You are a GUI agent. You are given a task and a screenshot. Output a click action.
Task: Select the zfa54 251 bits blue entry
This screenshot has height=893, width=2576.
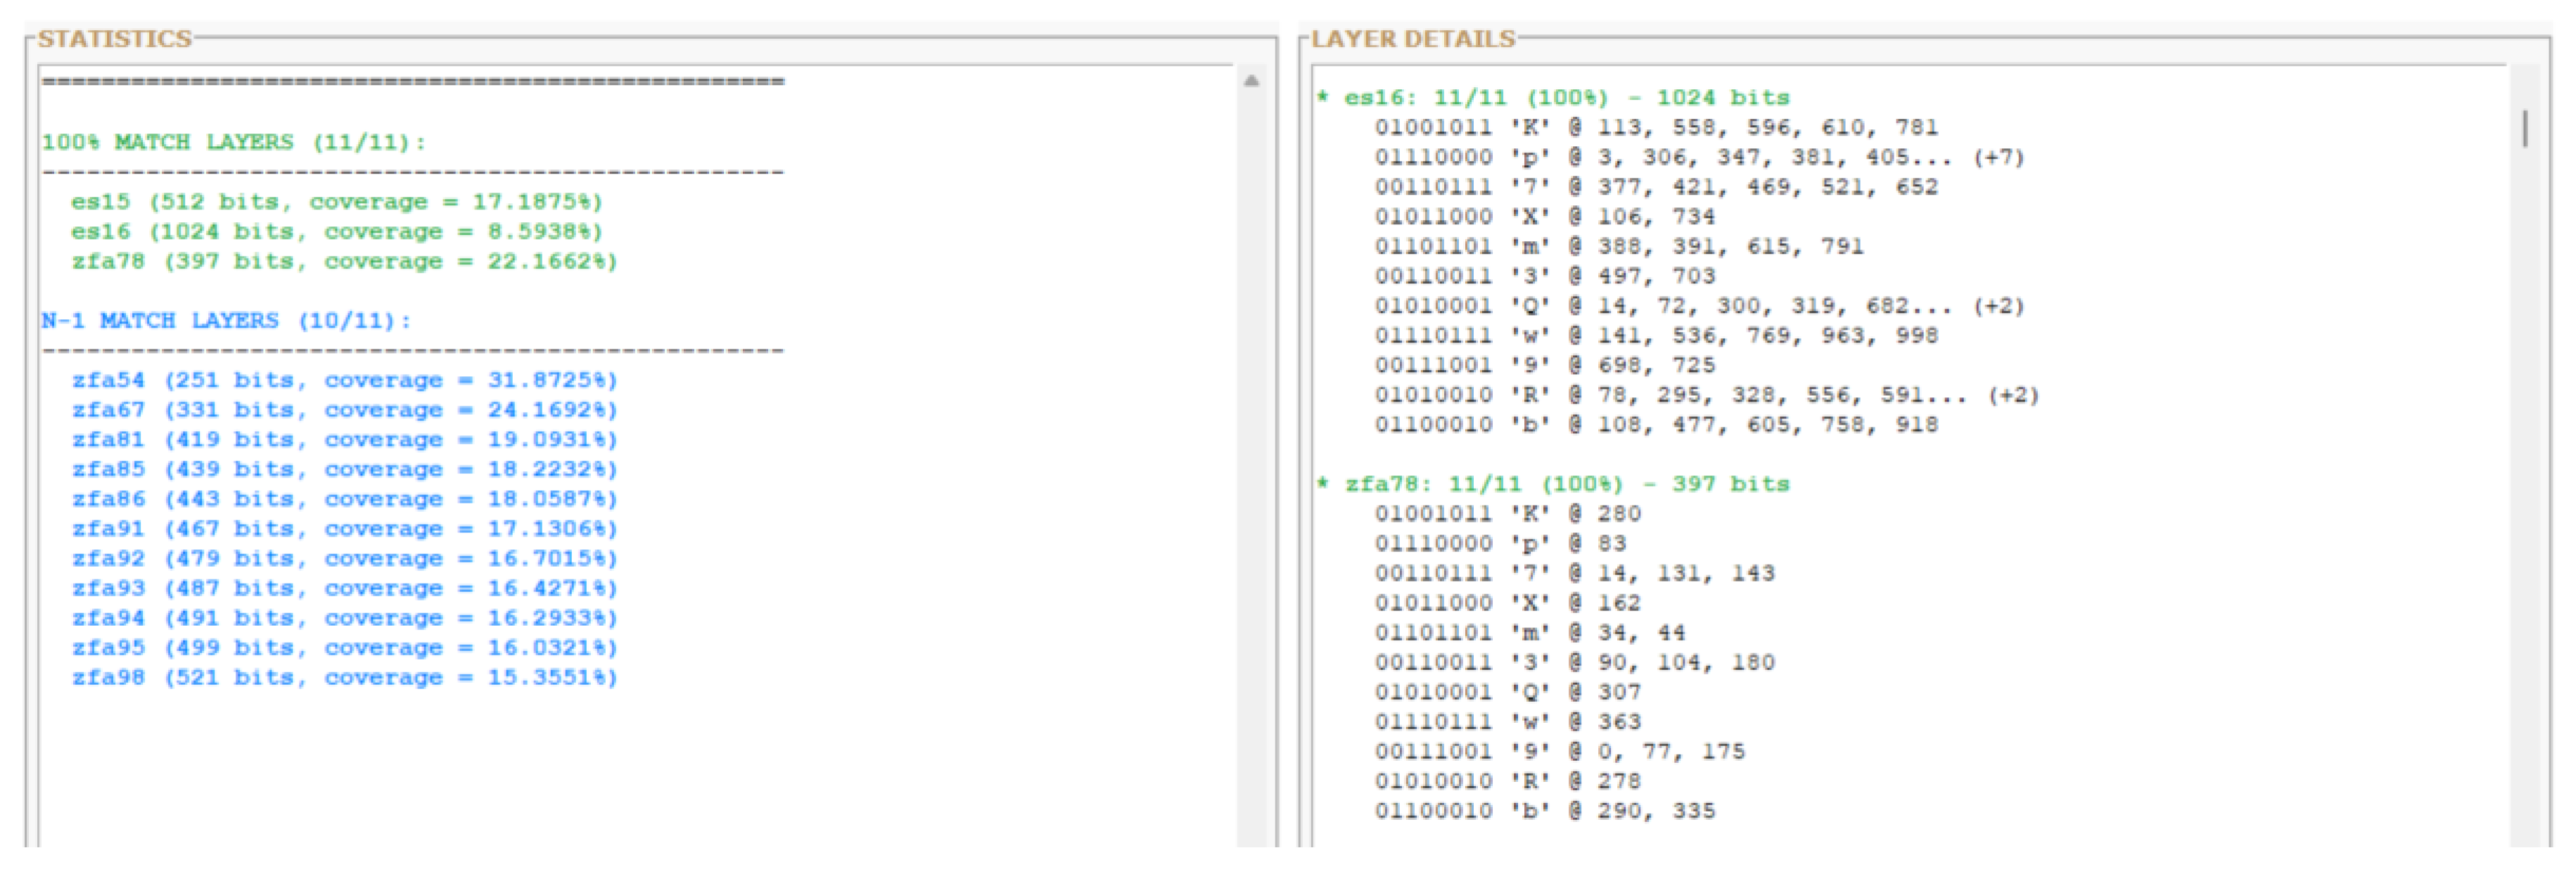pos(344,381)
